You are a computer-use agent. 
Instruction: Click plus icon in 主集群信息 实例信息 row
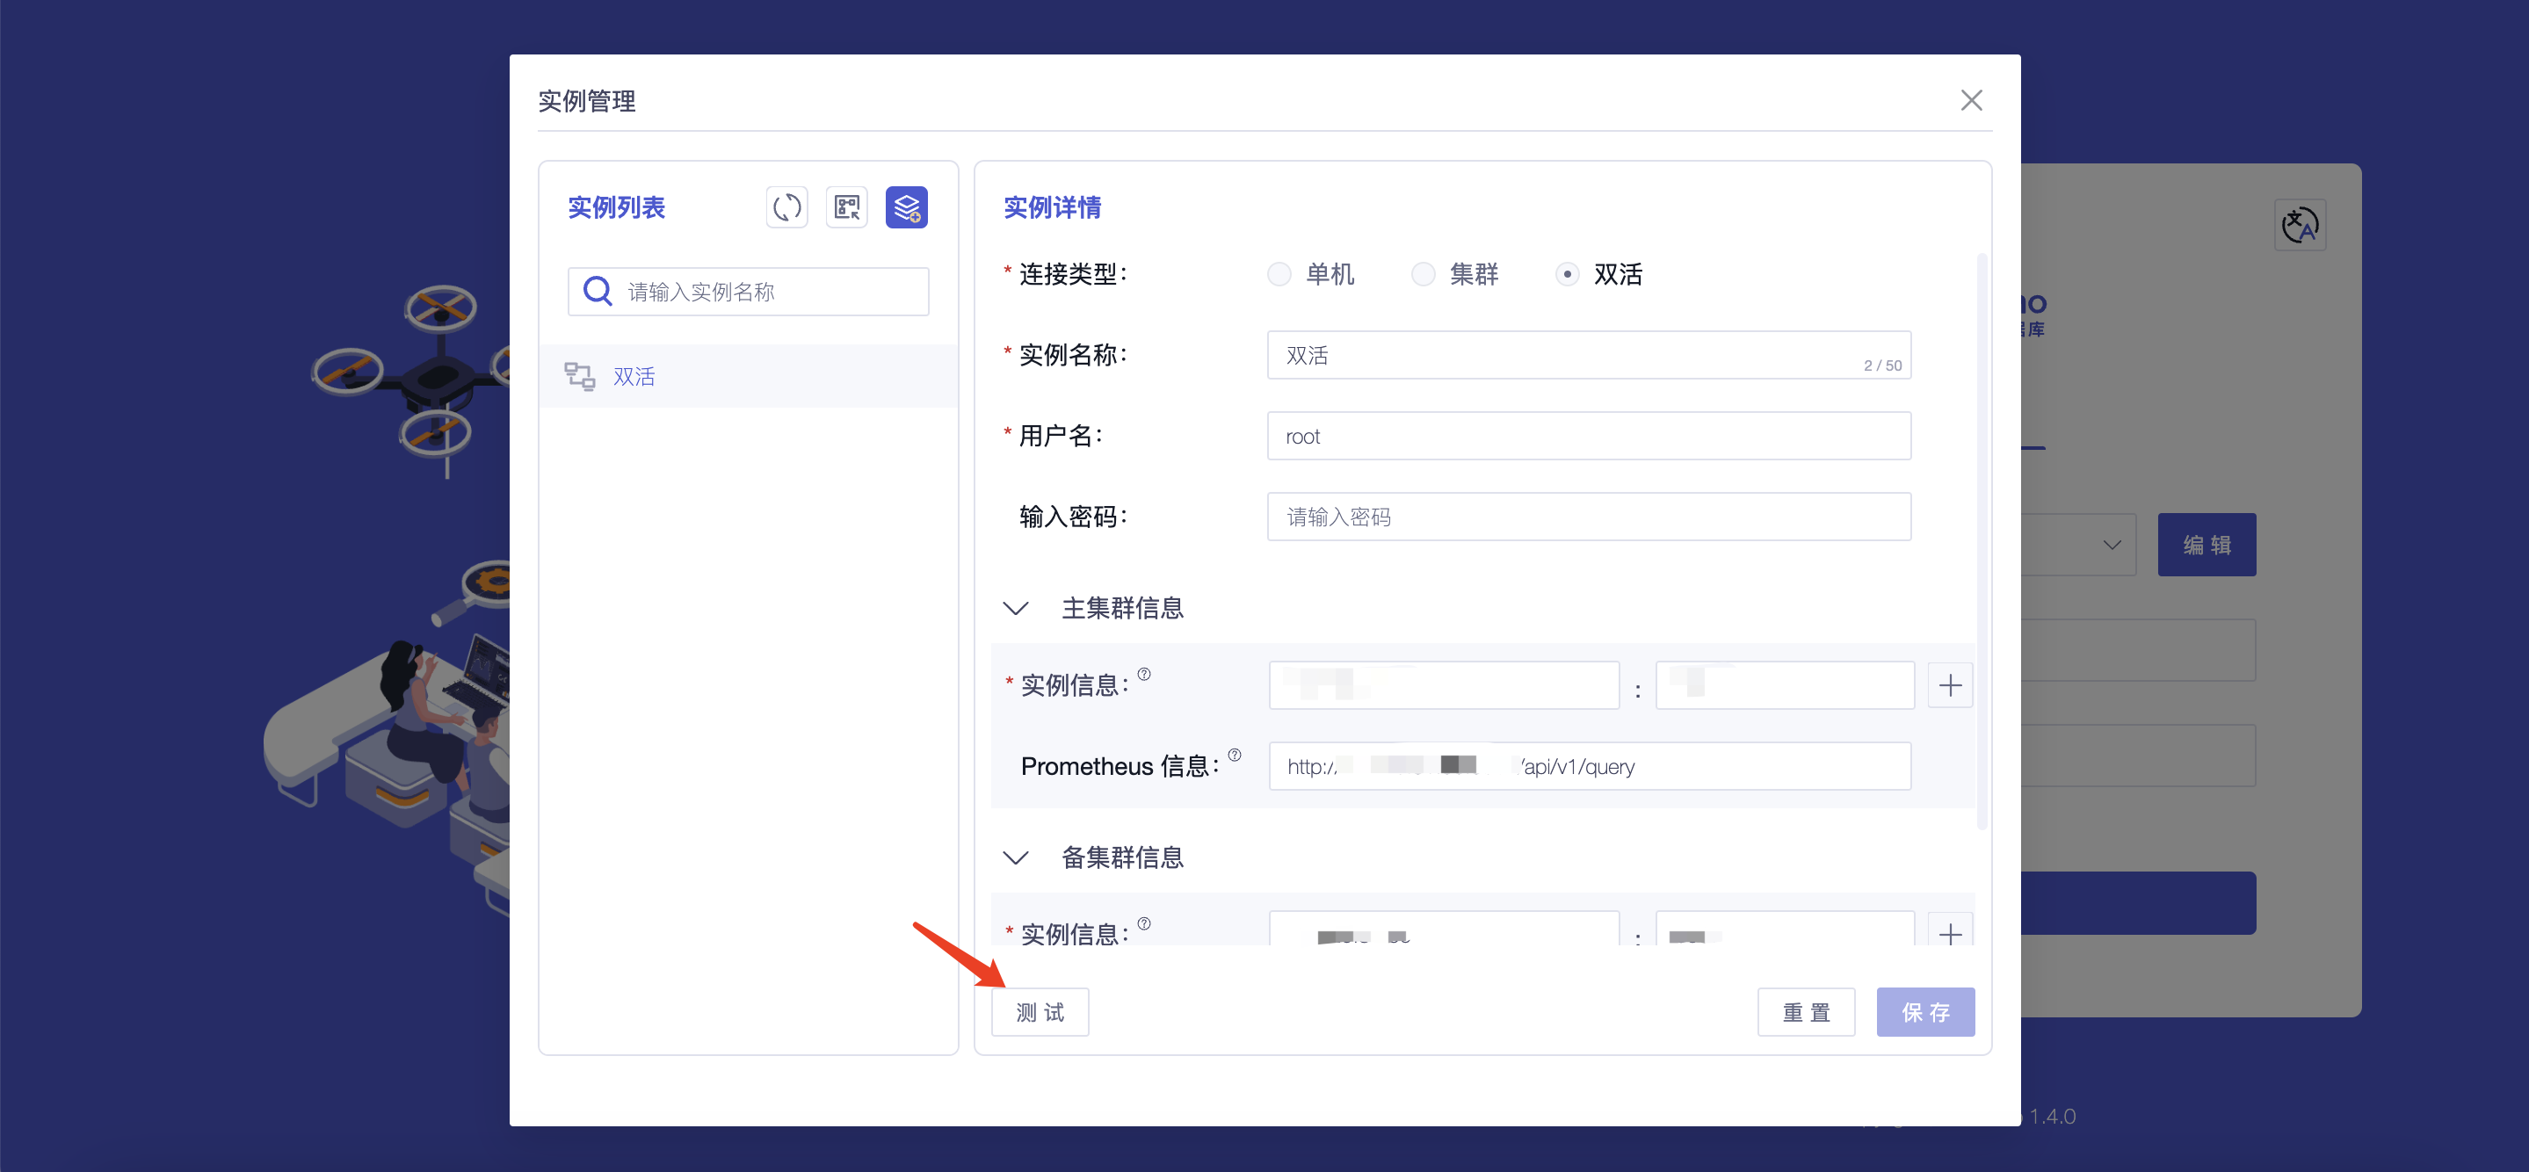(1950, 685)
